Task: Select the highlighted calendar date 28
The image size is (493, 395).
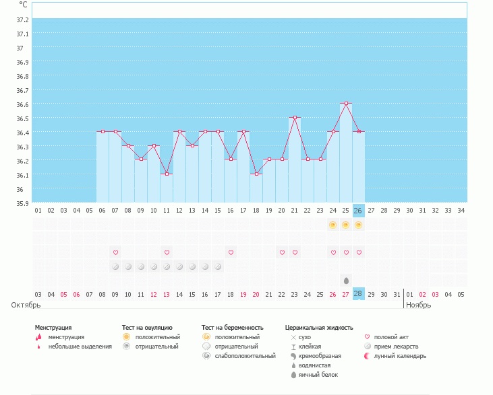Action: (358, 294)
